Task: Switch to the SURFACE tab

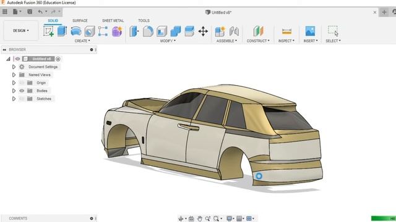Action: point(80,20)
